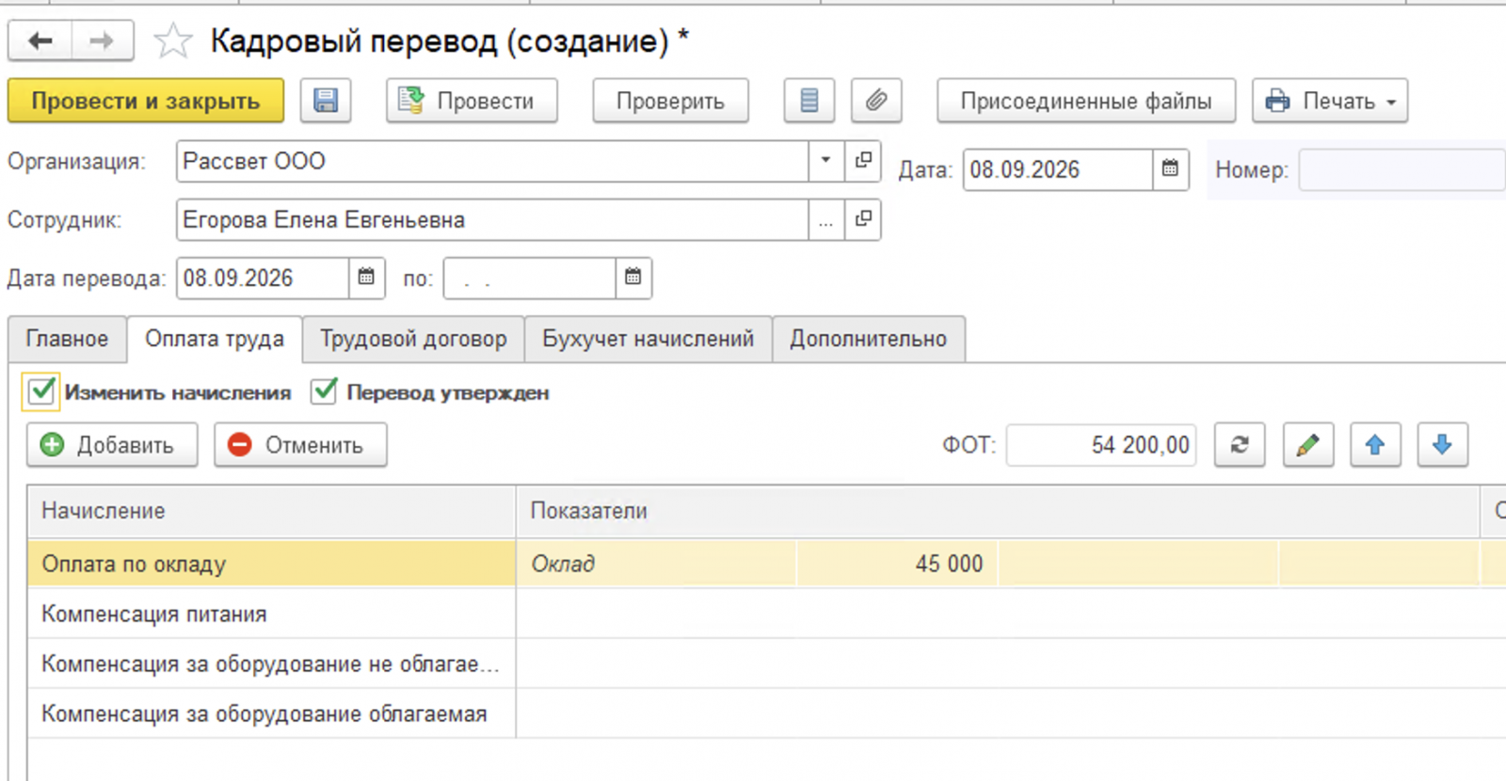Open Присоединенные файлы
Image resolution: width=1506 pixels, height=781 pixels.
tap(1085, 101)
